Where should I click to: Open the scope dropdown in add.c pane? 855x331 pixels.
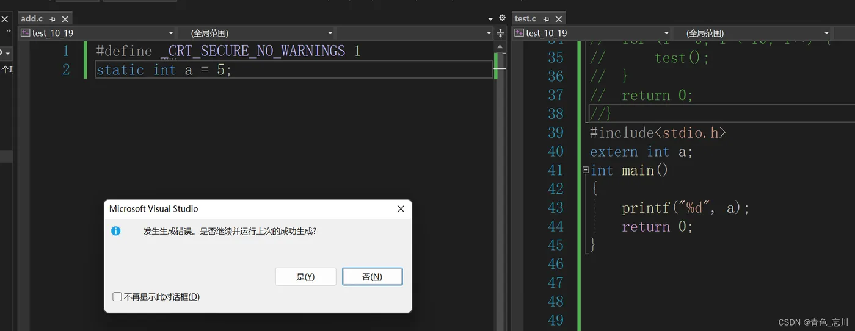point(257,33)
